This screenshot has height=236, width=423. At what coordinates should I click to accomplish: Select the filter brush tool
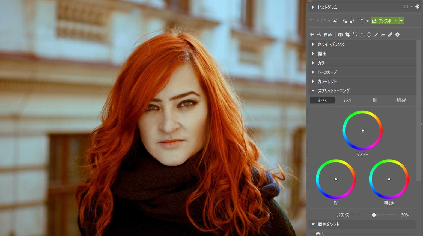[x=376, y=35]
